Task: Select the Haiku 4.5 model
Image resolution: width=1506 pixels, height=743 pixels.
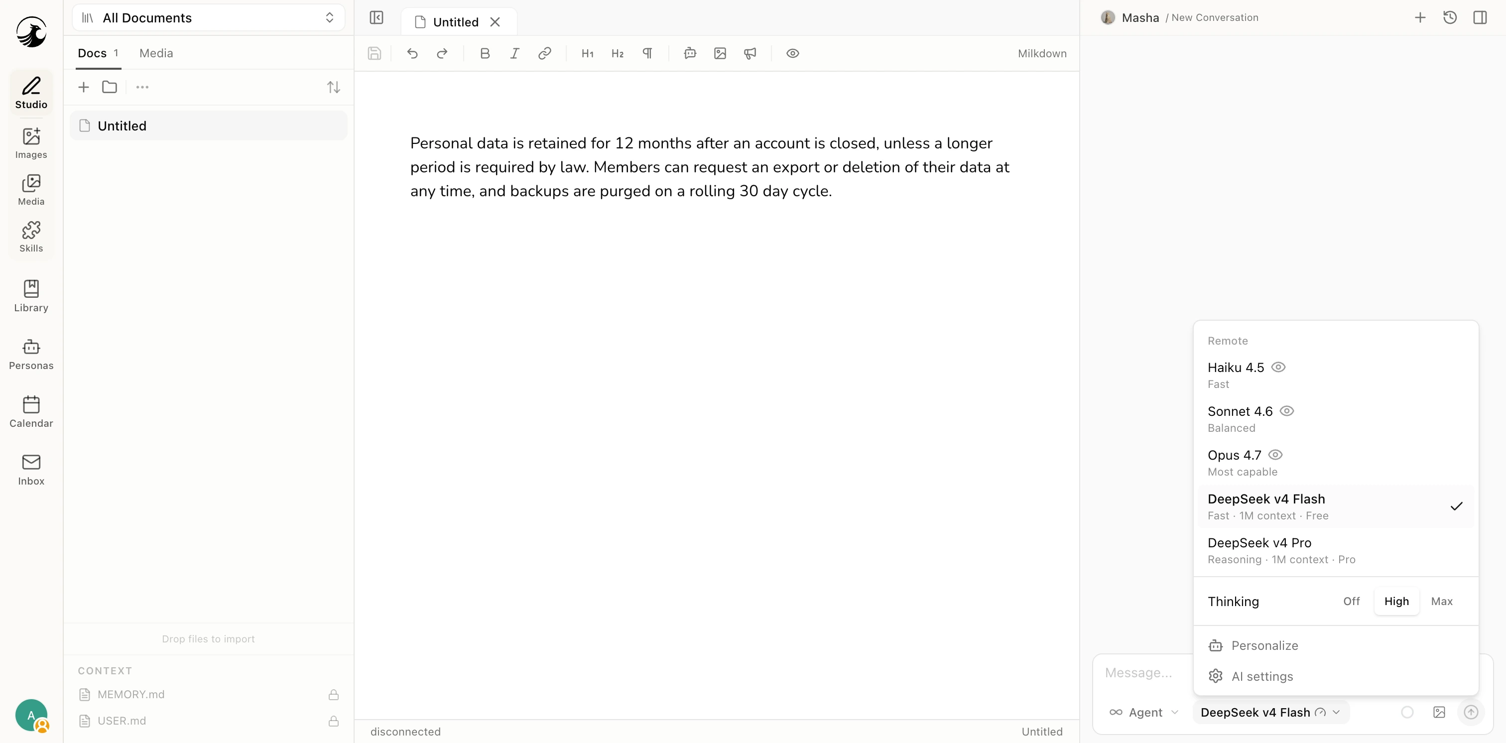Action: pos(1335,374)
